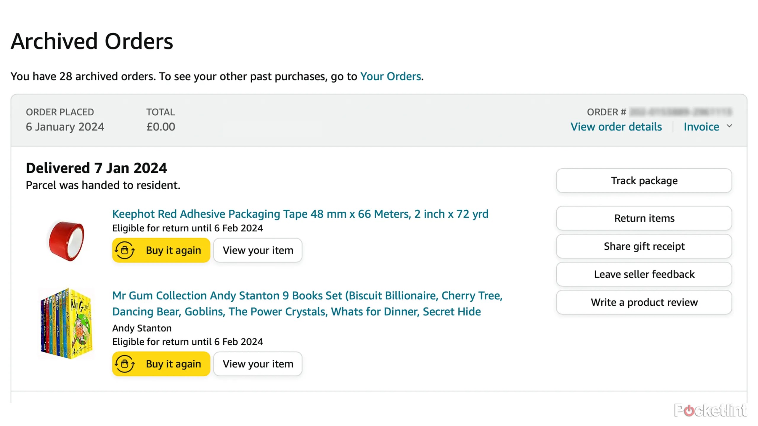Open Keephot Red Adhesive Packaging Tape title
Viewport: 758px width, 426px height.
300,214
